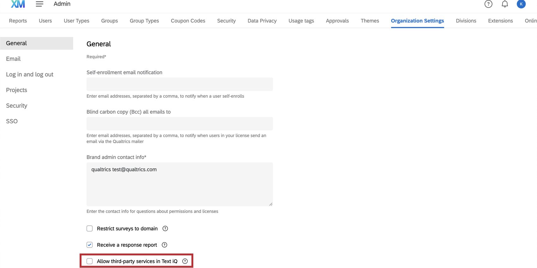
Task: Select the Usage tags tab
Action: pyautogui.click(x=301, y=21)
